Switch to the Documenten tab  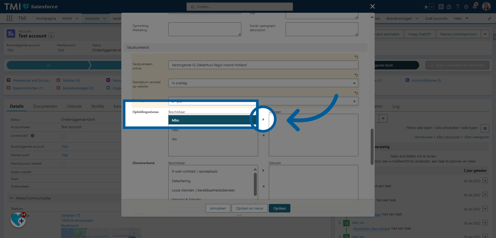pos(45,106)
